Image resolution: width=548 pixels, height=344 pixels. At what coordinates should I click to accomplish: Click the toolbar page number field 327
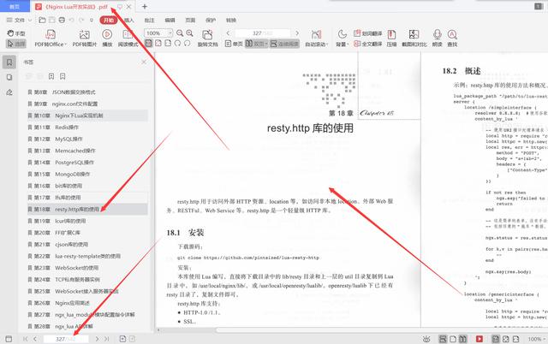(x=263, y=33)
